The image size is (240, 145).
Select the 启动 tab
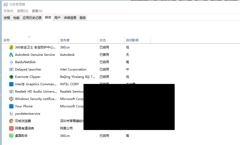(x=48, y=17)
